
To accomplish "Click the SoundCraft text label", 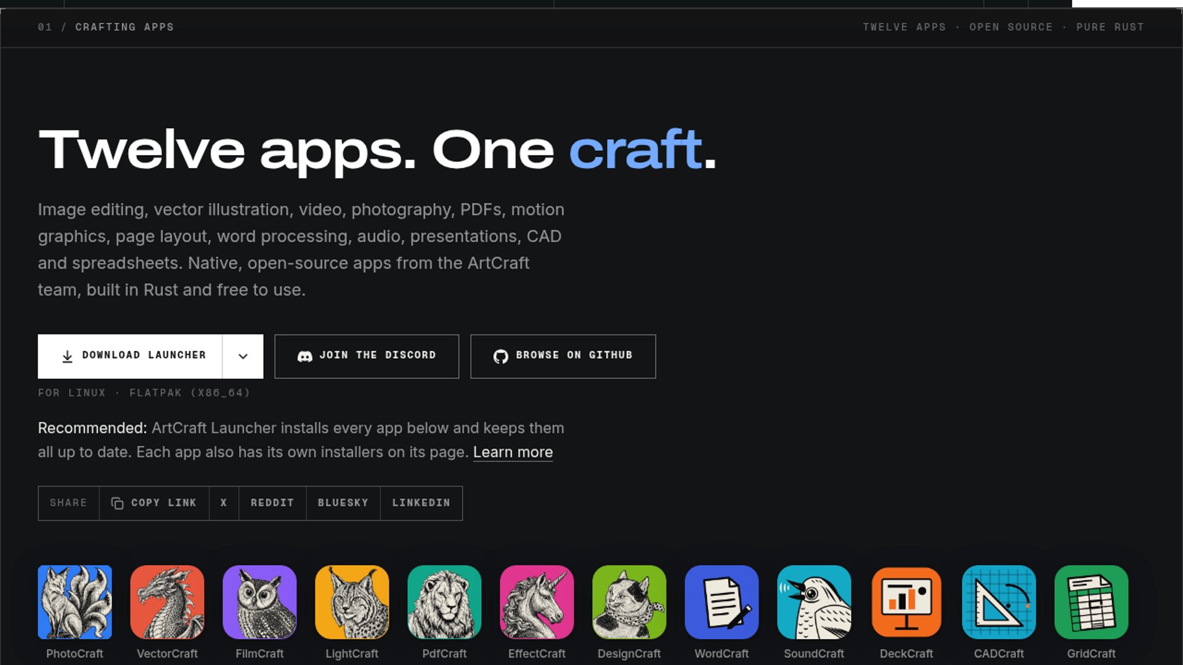I will coord(814,653).
